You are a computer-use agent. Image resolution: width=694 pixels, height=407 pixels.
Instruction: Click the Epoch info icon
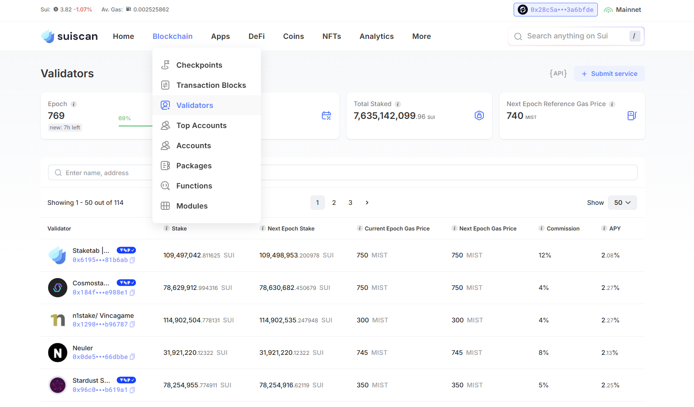pyautogui.click(x=74, y=104)
